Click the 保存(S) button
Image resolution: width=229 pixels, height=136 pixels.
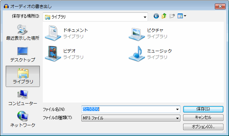pyautogui.click(x=203, y=109)
